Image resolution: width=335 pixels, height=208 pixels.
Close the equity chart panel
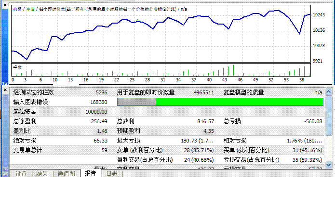[x=5, y=5]
